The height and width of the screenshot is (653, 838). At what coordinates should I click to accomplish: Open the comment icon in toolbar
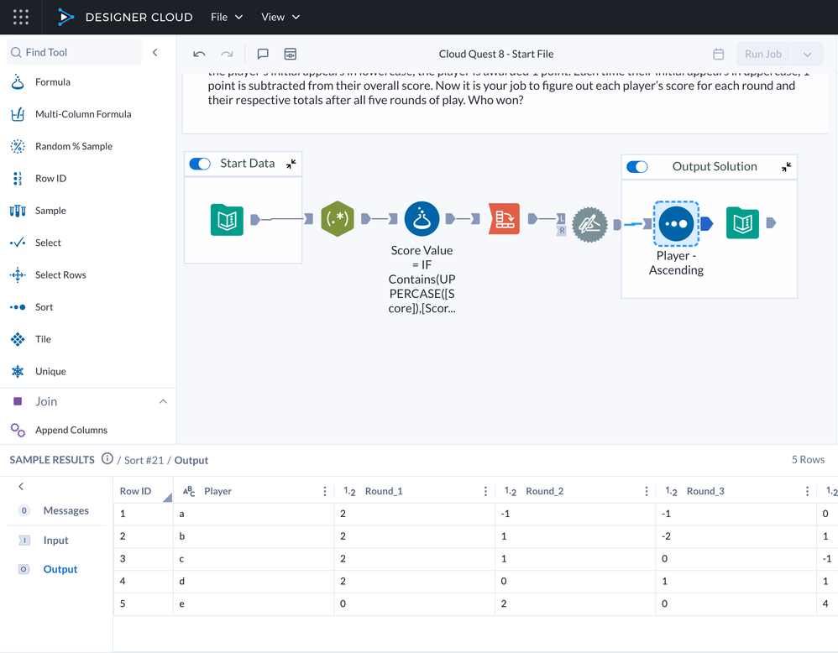tap(263, 54)
